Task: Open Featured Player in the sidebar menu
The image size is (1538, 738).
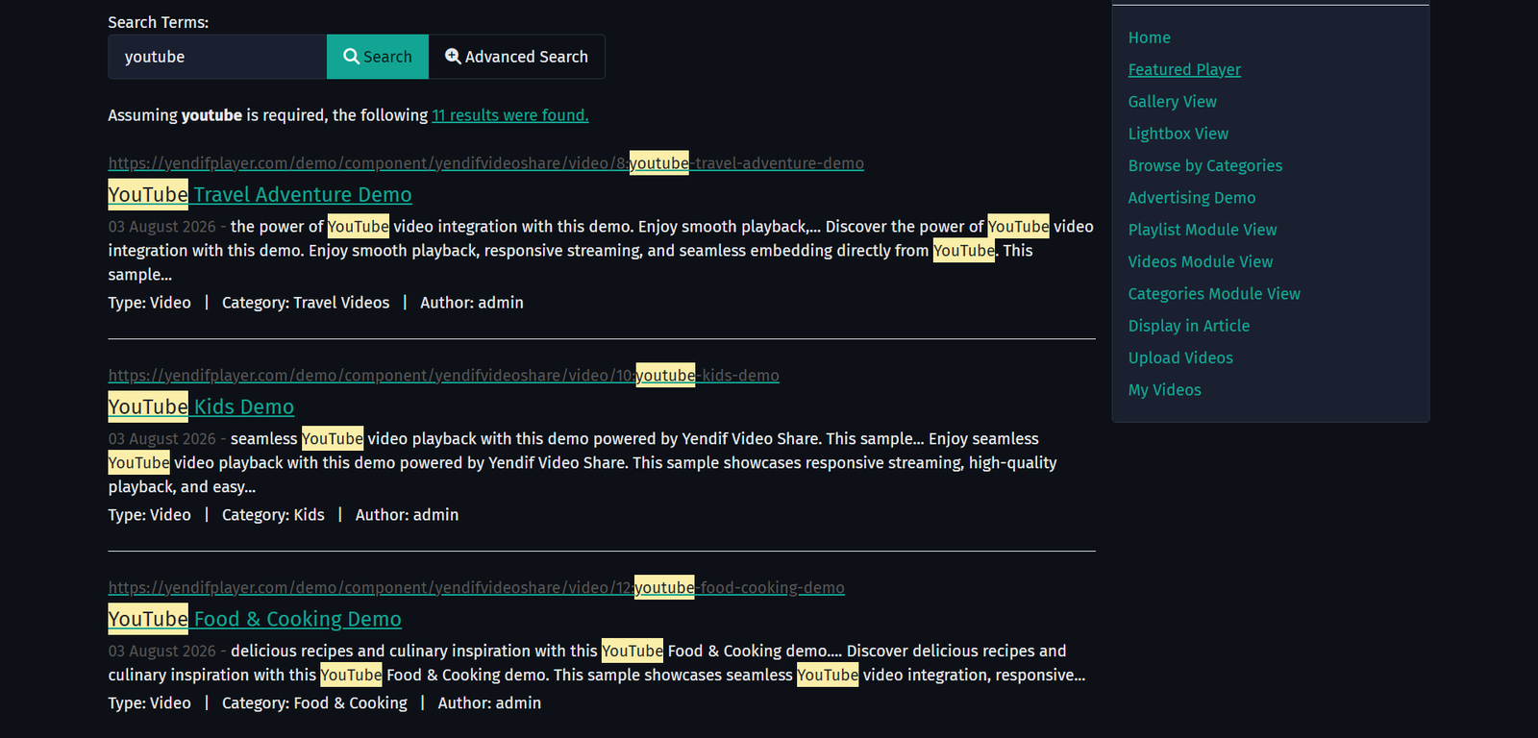Action: [1184, 69]
